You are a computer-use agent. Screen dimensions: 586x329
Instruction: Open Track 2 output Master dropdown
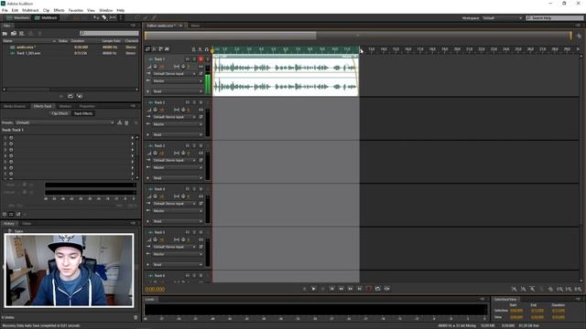coord(177,124)
